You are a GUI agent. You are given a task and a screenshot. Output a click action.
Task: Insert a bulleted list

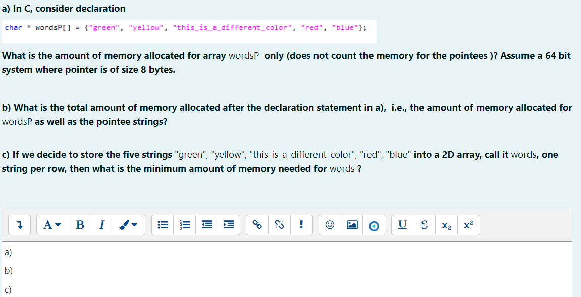tap(162, 225)
